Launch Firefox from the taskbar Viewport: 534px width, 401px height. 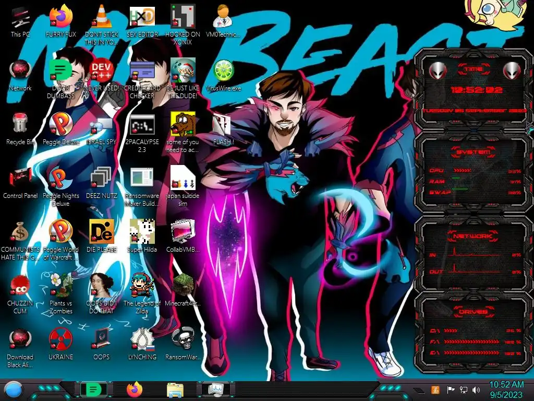click(x=135, y=390)
